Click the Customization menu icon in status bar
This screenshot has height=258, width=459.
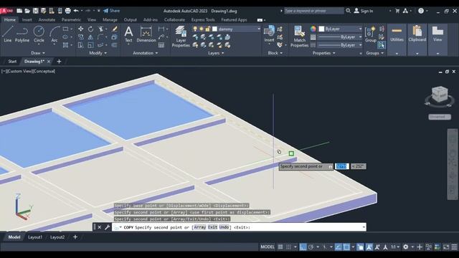pyautogui.click(x=454, y=247)
